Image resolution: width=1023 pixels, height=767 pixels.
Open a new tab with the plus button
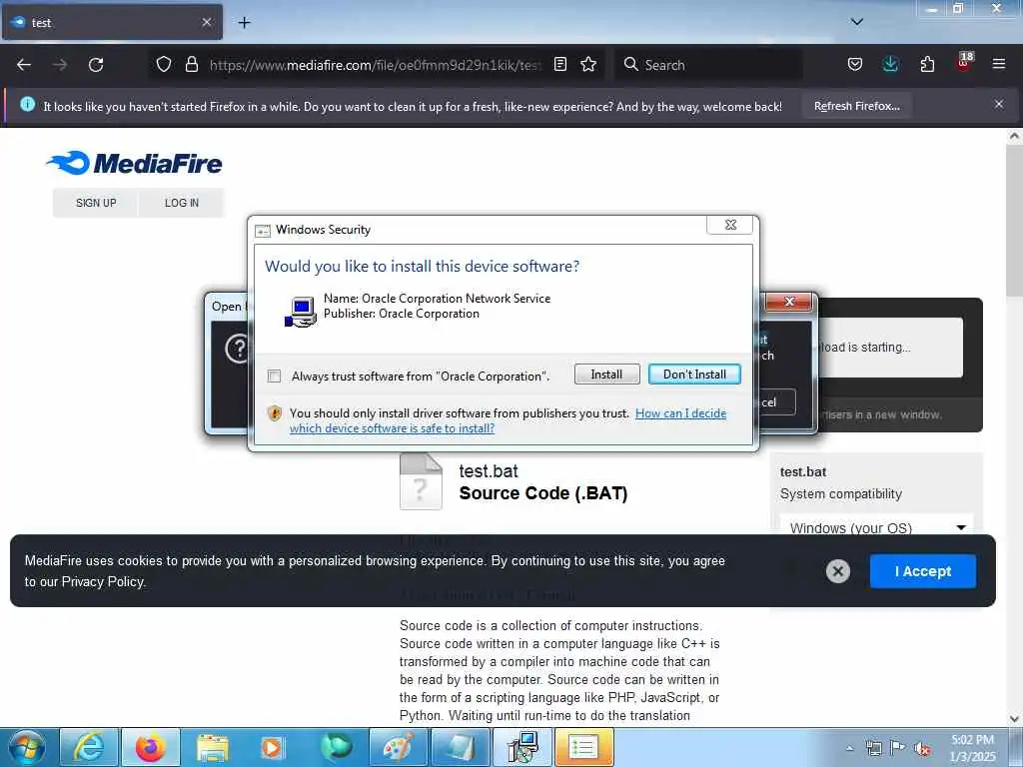(244, 23)
